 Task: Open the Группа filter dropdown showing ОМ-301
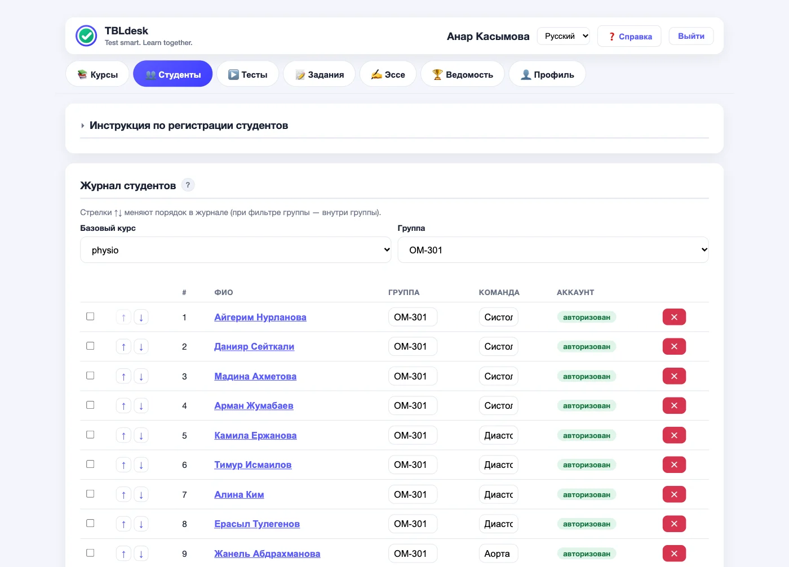coord(553,250)
